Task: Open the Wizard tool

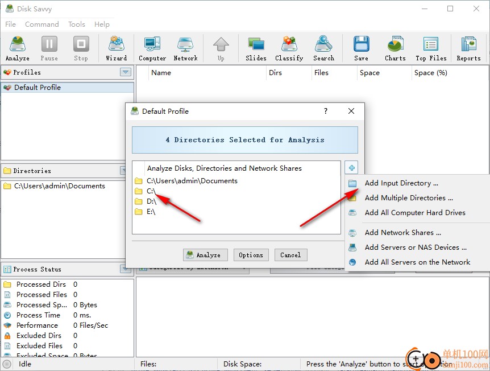Action: [x=117, y=48]
